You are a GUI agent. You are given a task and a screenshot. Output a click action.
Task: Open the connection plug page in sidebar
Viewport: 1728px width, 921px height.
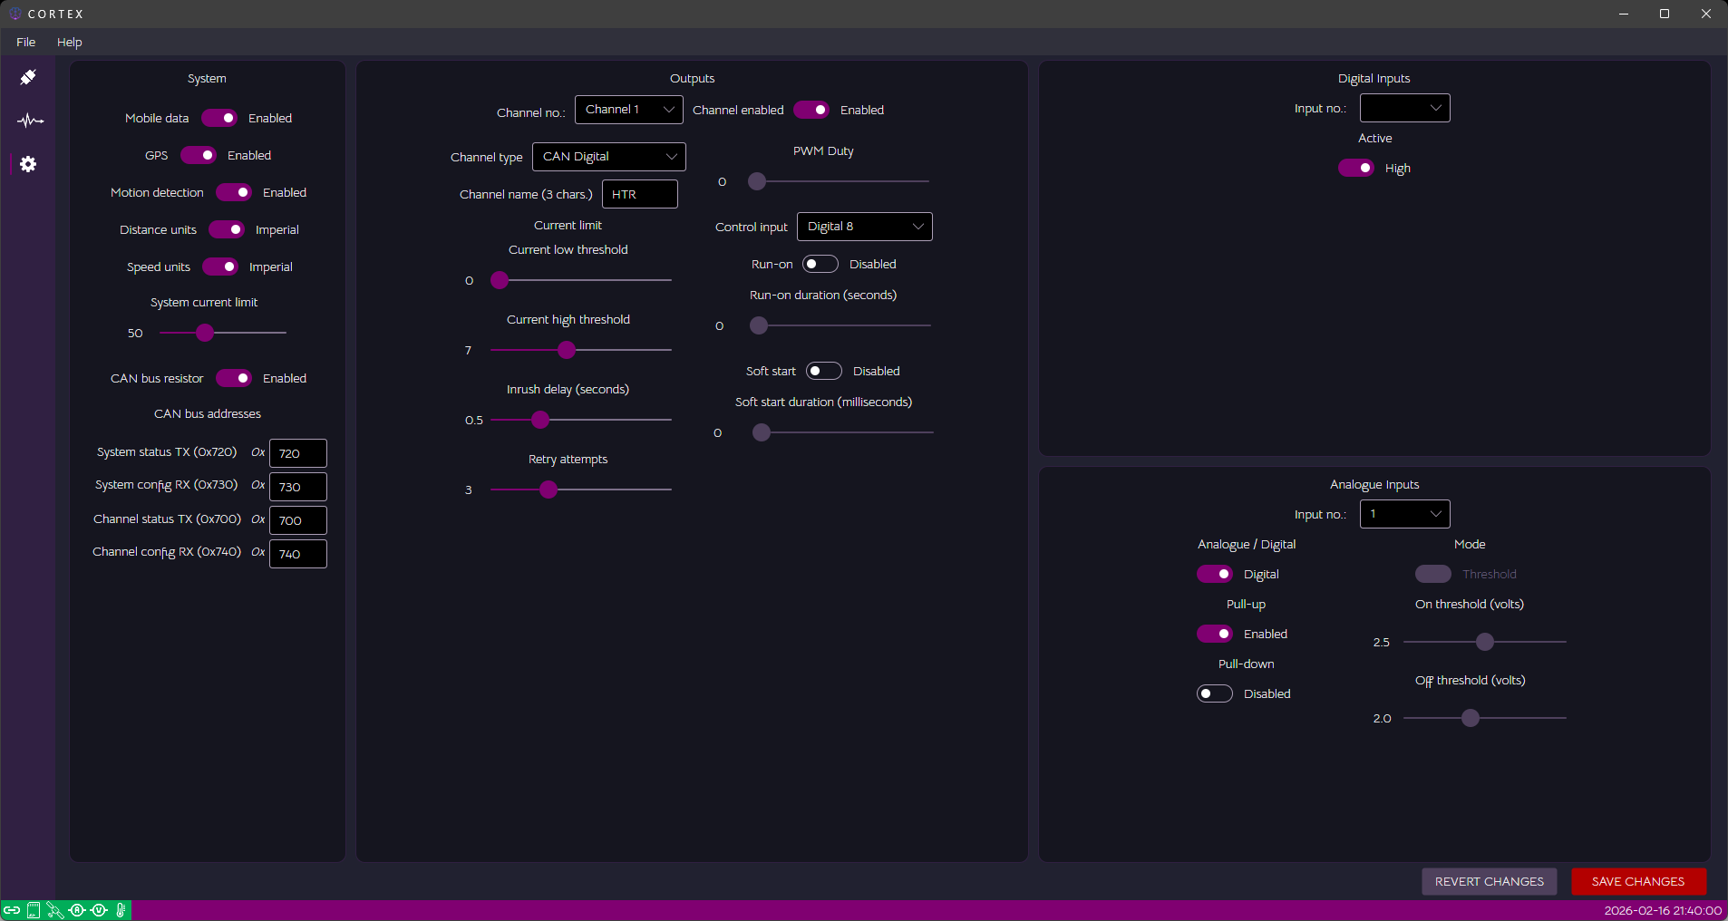28,78
